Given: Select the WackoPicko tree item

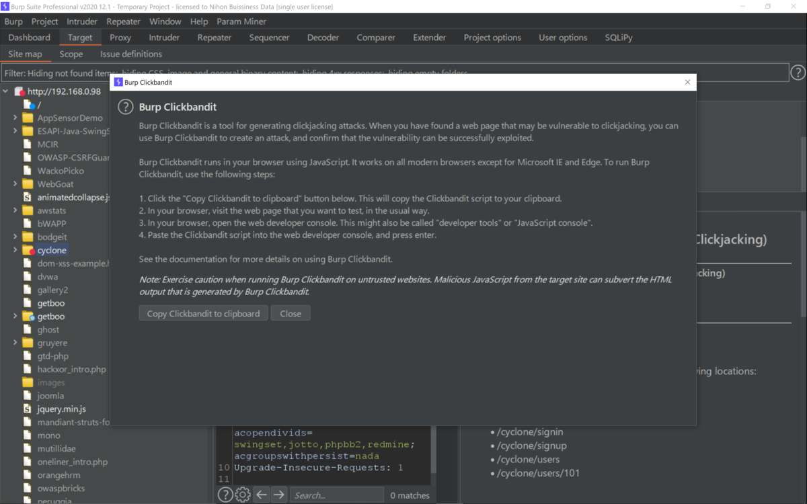Looking at the screenshot, I should tap(60, 171).
